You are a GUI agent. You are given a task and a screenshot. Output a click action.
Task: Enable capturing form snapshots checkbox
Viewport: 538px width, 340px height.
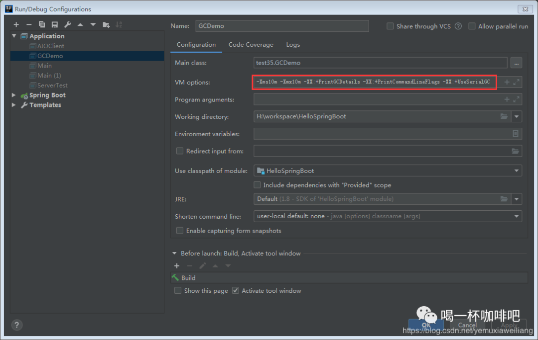(179, 231)
